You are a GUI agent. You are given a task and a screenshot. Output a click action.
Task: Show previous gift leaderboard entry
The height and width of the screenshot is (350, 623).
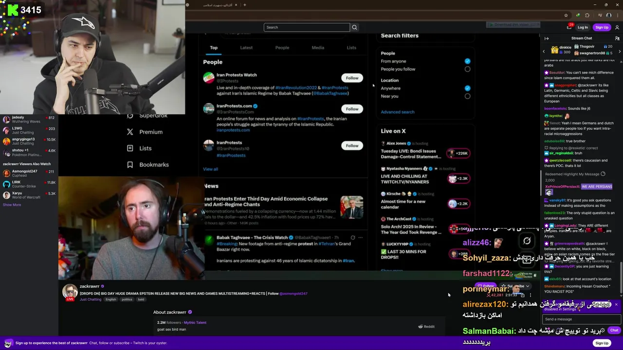coord(544,51)
